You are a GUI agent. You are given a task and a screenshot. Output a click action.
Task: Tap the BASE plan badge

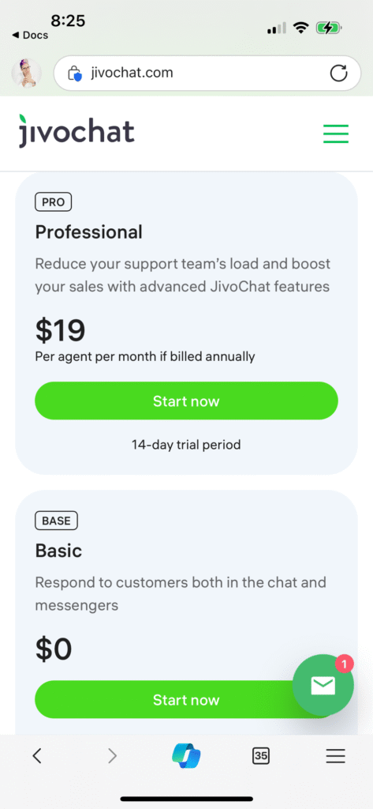56,521
